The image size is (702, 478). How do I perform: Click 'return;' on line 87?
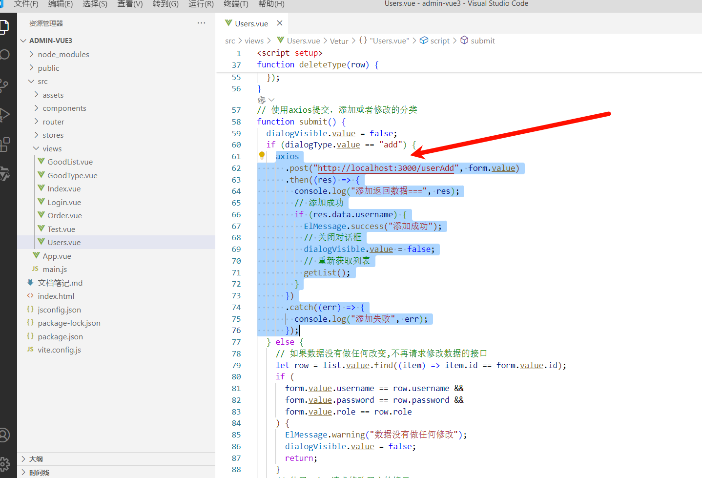click(301, 458)
